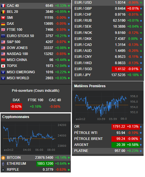Select the RIPPLE row label
This screenshot has width=145, height=177.
coord(13,170)
